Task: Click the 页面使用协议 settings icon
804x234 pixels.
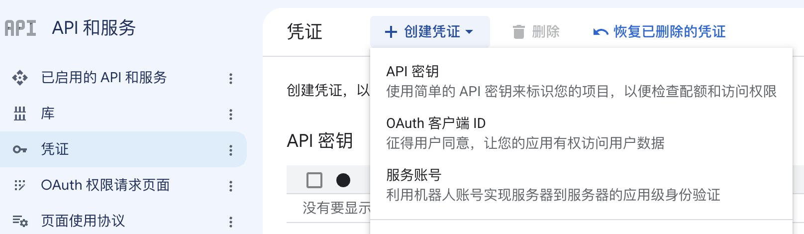Action: [20, 221]
